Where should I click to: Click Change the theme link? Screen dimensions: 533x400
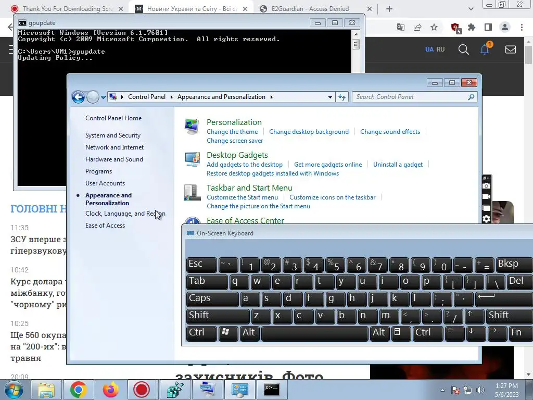coord(232,132)
